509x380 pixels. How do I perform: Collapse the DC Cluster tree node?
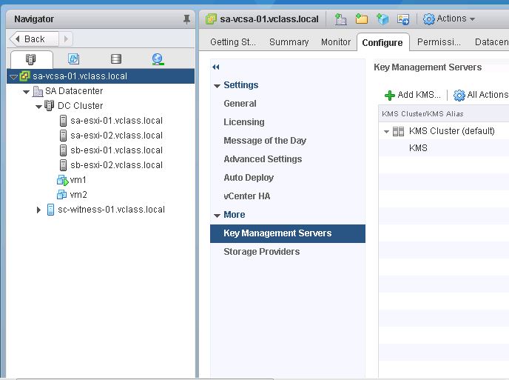(39, 107)
